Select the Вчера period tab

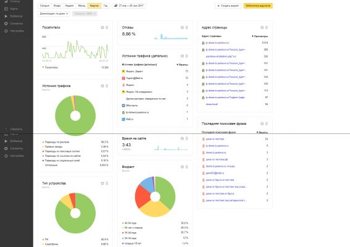(57, 6)
